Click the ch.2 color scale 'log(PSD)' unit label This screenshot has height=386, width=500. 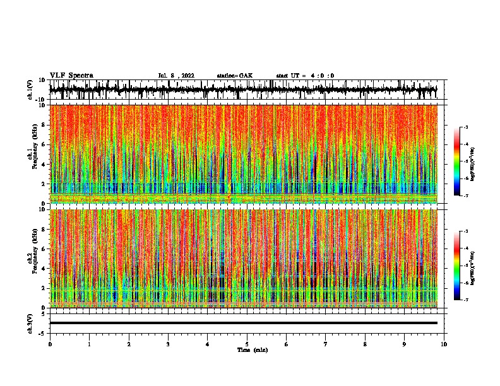pos(472,268)
